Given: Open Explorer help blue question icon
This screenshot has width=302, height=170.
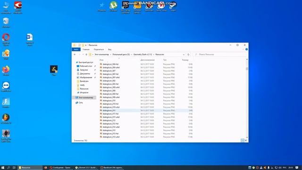Looking at the screenshot, I should click(x=246, y=49).
